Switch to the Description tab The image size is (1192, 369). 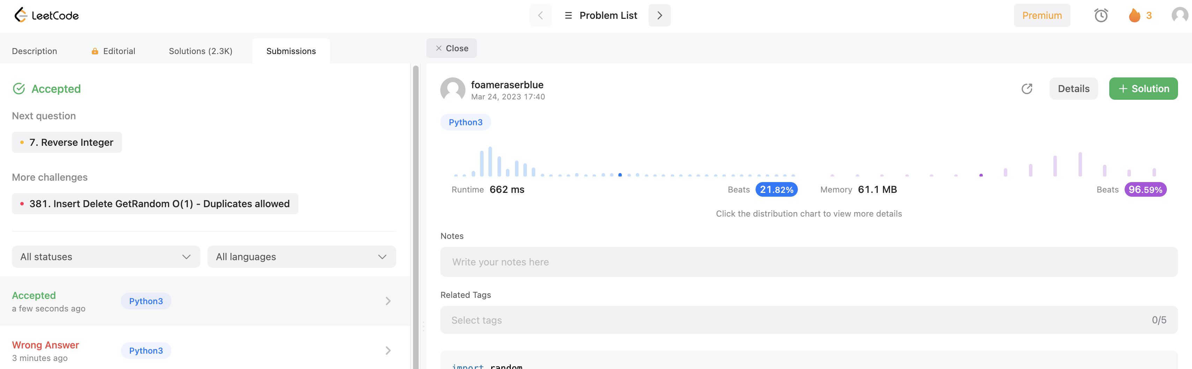35,51
